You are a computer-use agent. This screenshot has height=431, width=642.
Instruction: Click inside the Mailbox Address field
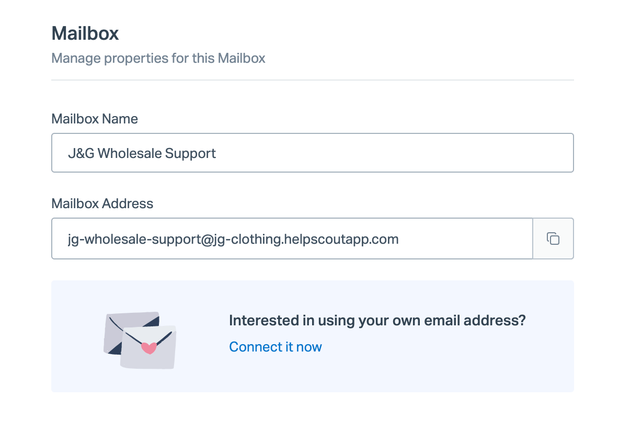pos(460,239)
